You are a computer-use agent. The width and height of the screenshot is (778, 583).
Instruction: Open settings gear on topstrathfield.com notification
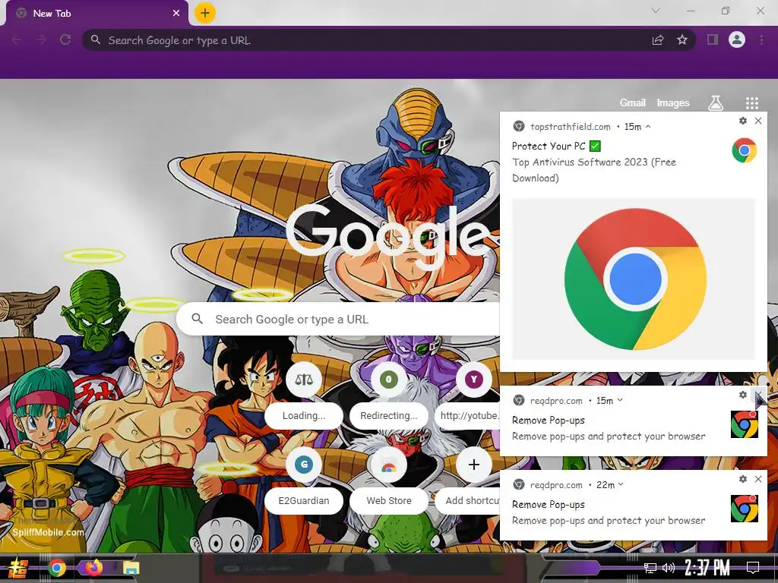point(743,121)
